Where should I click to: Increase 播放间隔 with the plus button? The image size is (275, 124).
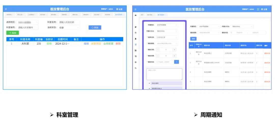[174, 56]
